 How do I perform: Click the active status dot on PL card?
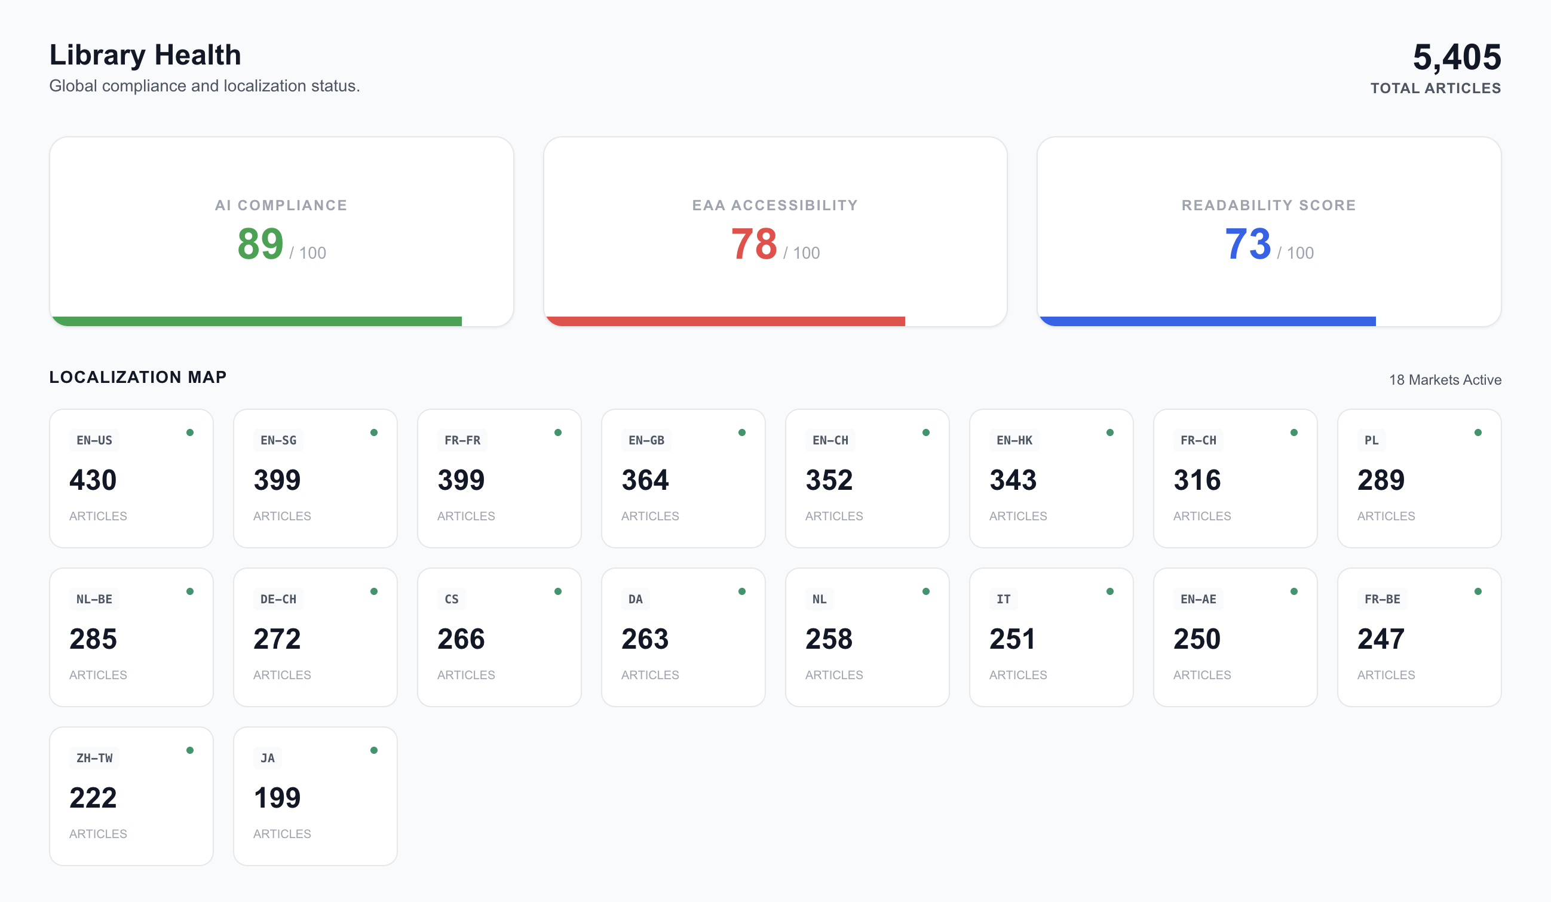click(x=1478, y=432)
